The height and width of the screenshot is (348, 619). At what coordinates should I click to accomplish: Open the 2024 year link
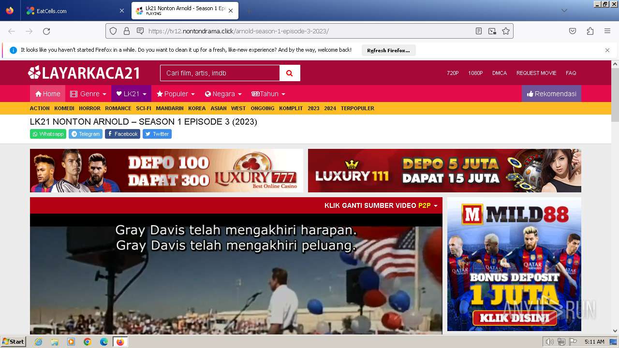click(330, 108)
